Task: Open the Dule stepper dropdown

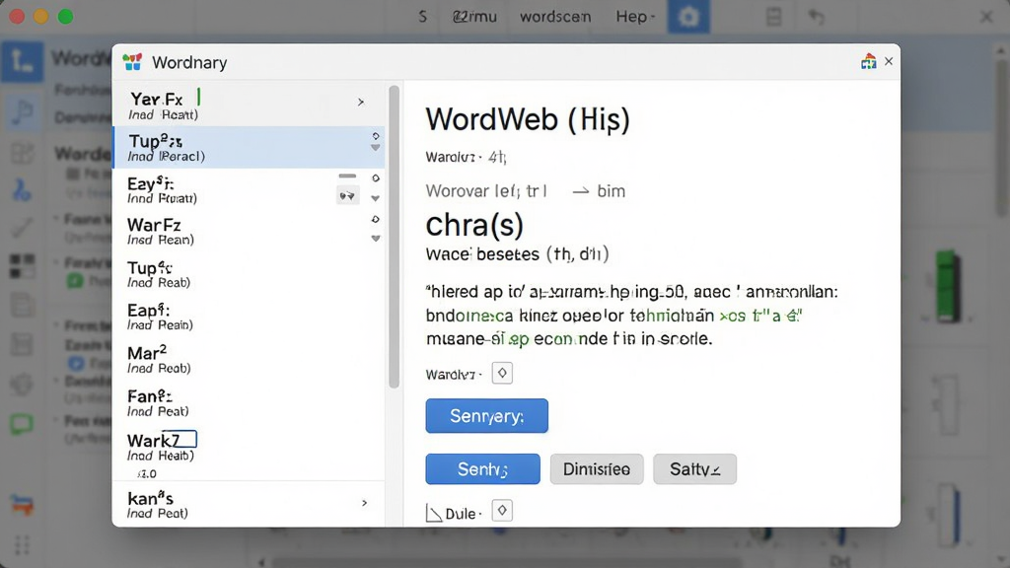Action: 502,510
